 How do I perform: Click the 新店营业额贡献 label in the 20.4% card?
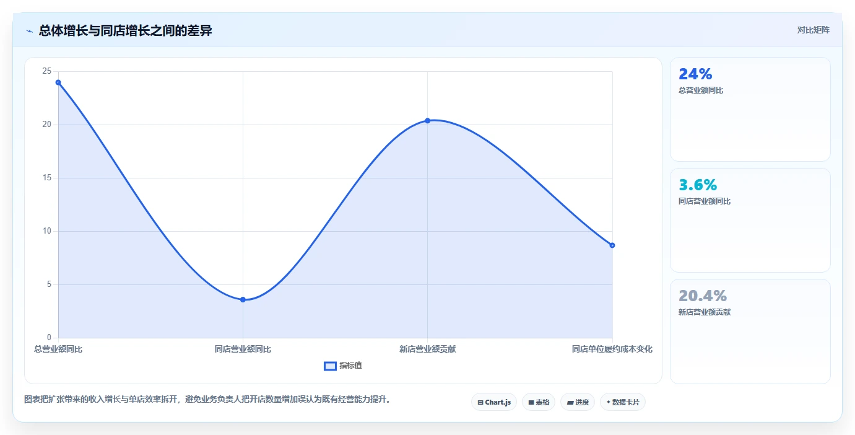click(x=705, y=312)
